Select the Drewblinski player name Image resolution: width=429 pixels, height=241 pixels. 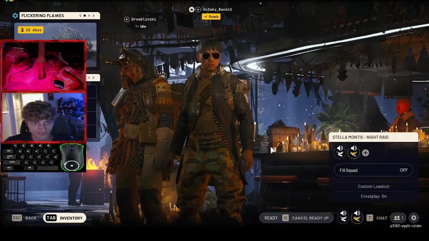pyautogui.click(x=144, y=19)
